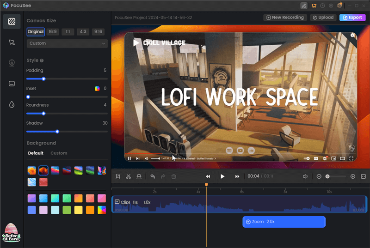Open the webcam settings sidebar icon

[x=12, y=63]
